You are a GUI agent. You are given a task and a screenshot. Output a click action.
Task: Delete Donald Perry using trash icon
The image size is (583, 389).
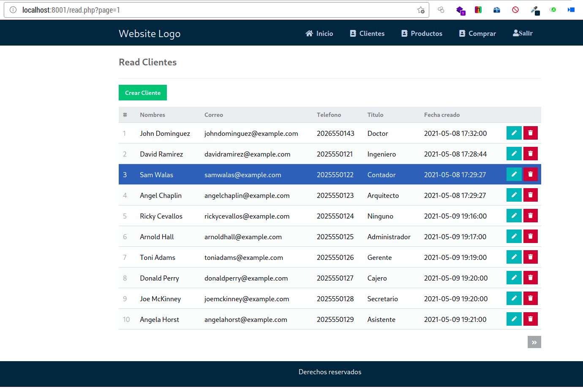[x=531, y=278]
